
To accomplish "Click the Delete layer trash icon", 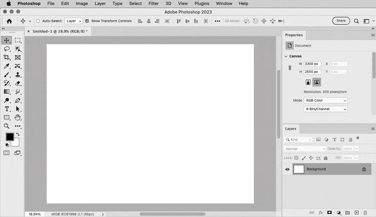I will pyautogui.click(x=365, y=212).
